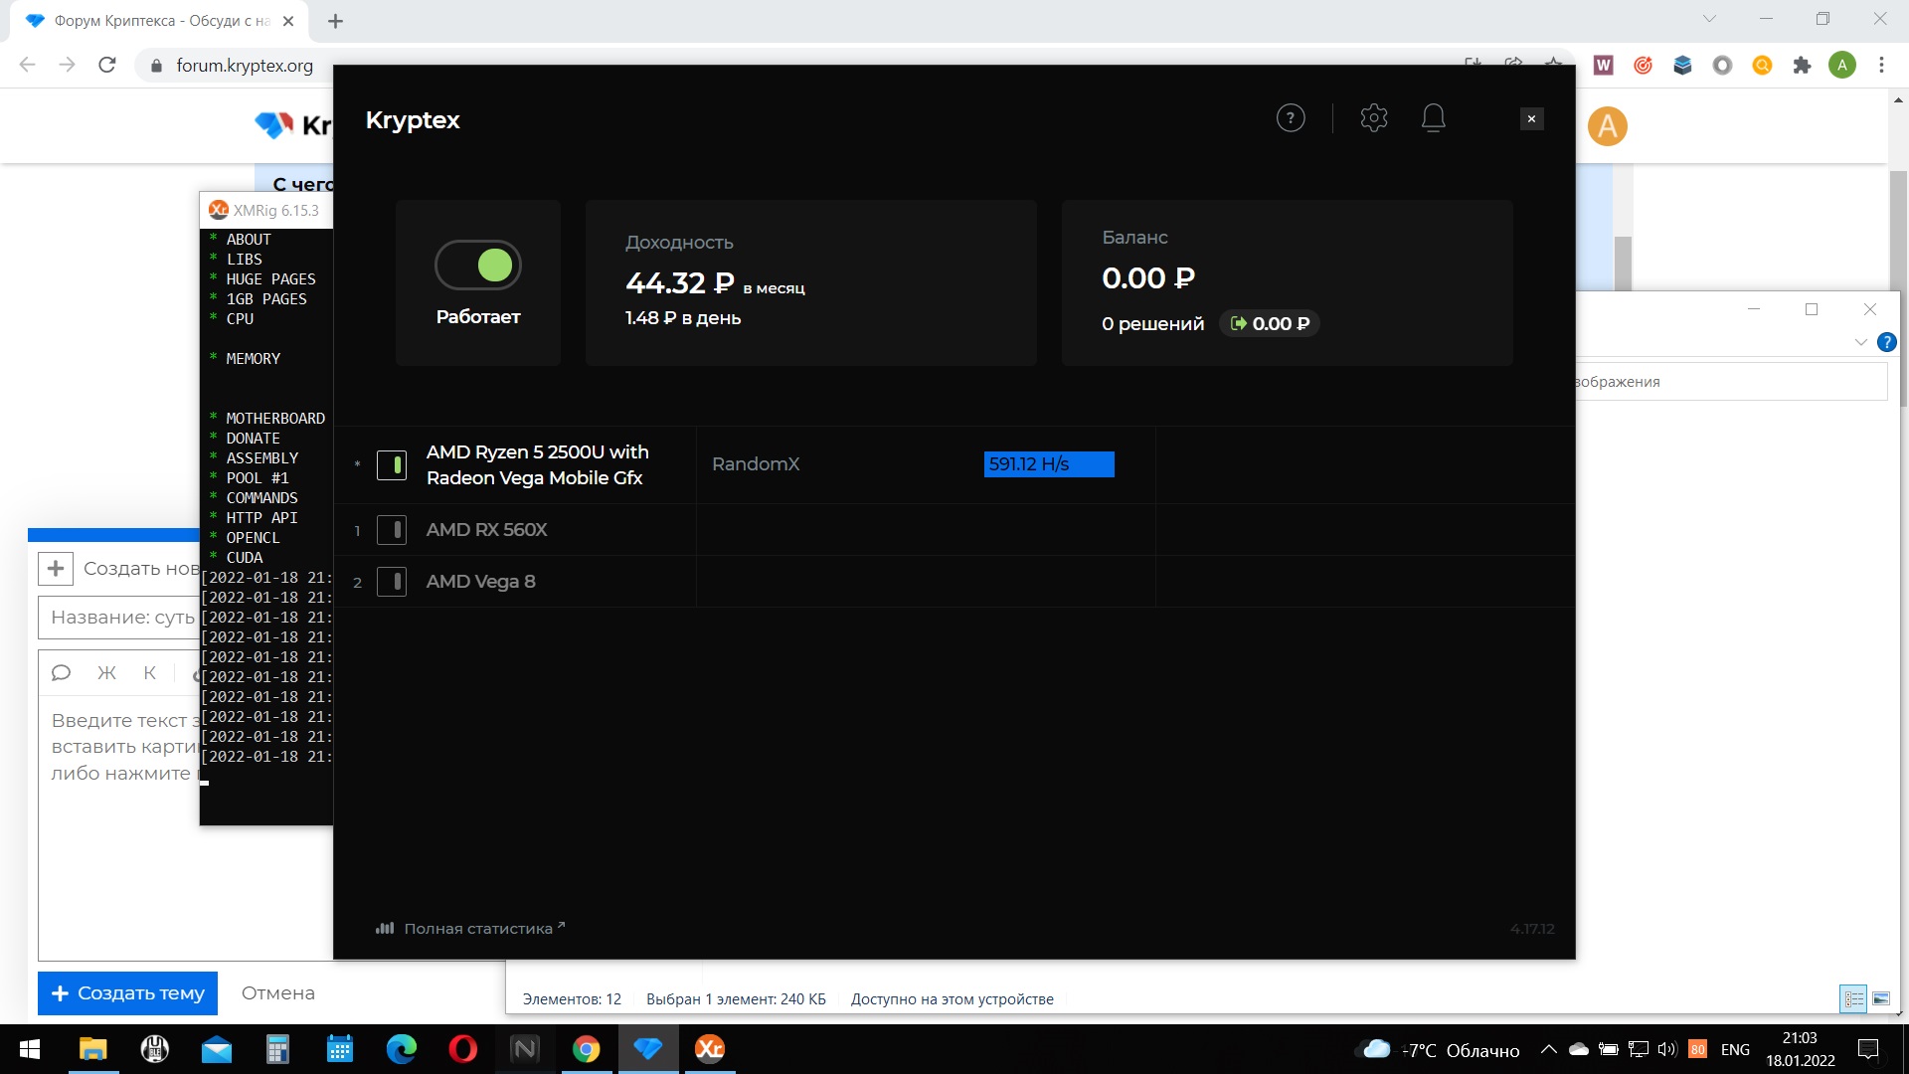The height and width of the screenshot is (1074, 1909).
Task: Click the forum.kryptex.org address bar
Action: 245,66
